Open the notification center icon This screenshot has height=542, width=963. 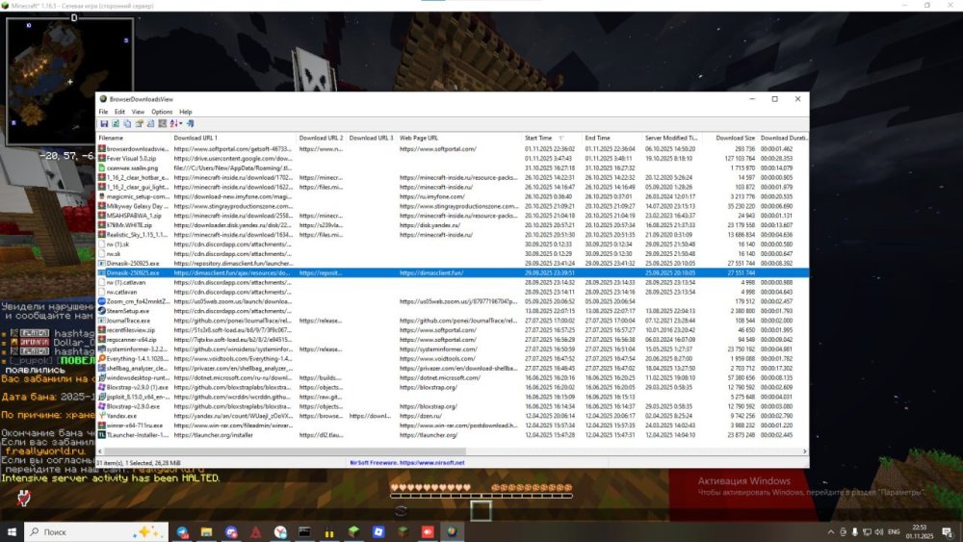pyautogui.click(x=948, y=532)
